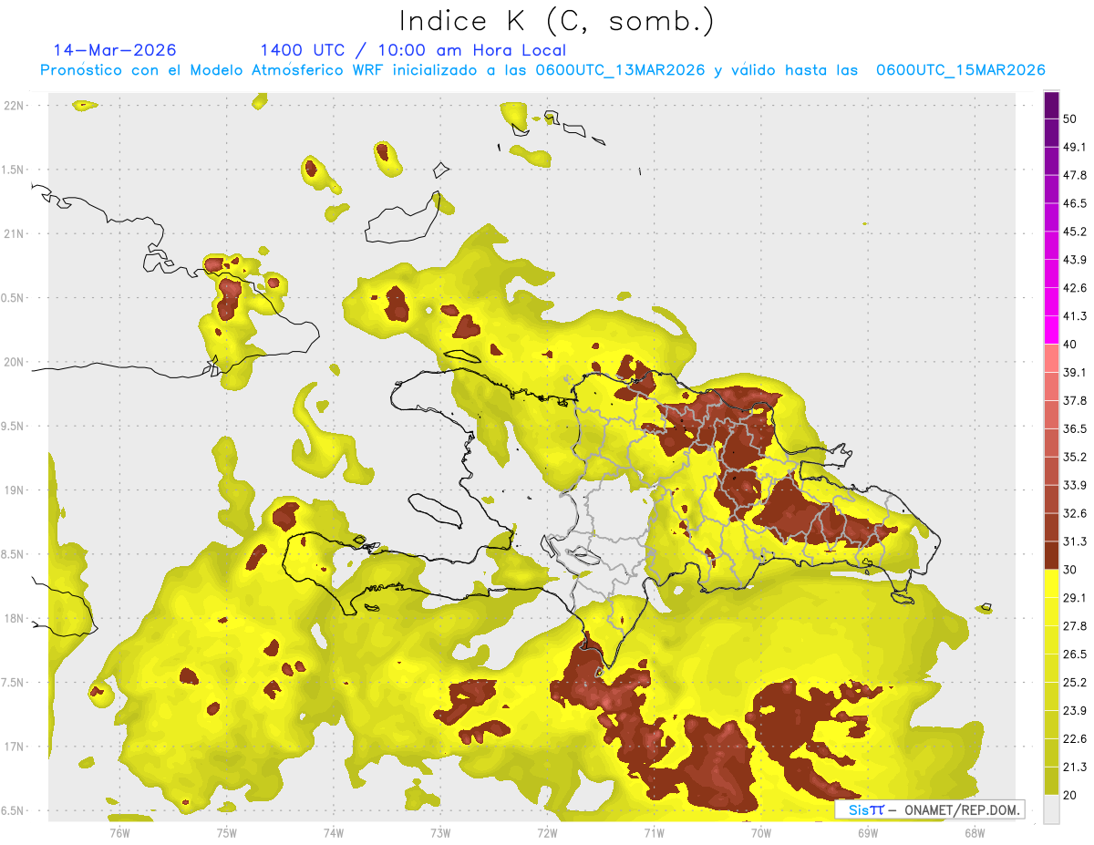Screen dimensions: 1094x845
Task: Pick the dark brown swatch just above 30
Action: click(1051, 555)
